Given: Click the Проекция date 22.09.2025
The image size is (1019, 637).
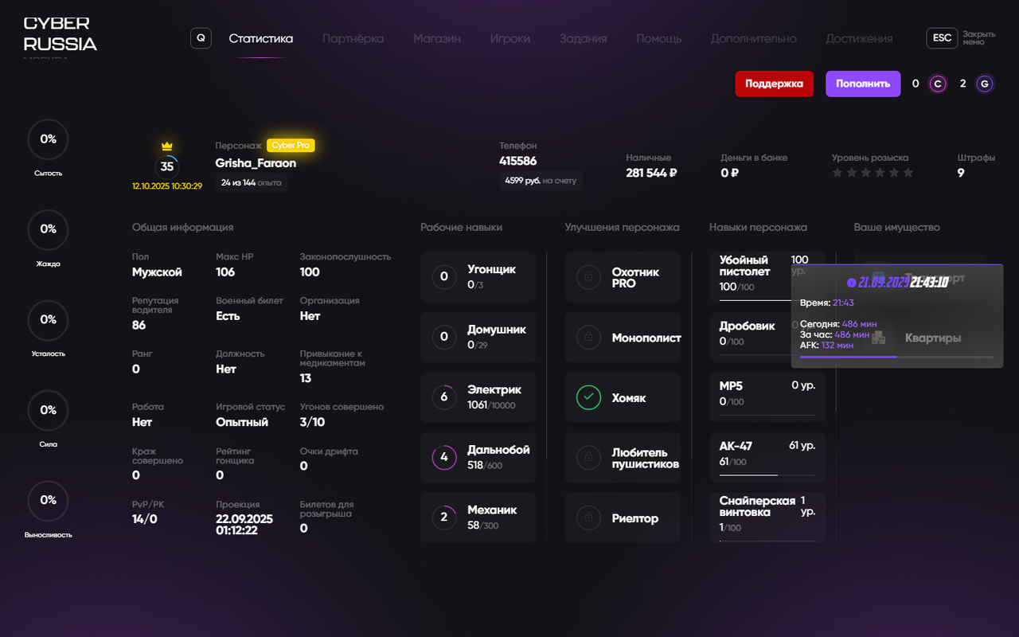Looking at the screenshot, I should point(244,519).
